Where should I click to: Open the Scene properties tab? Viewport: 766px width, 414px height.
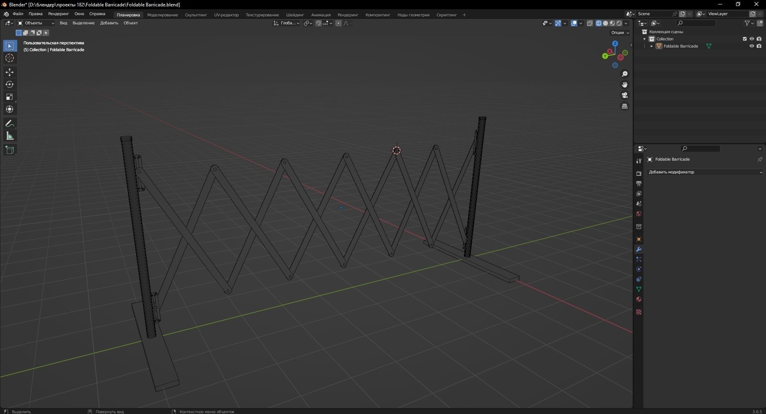(639, 204)
